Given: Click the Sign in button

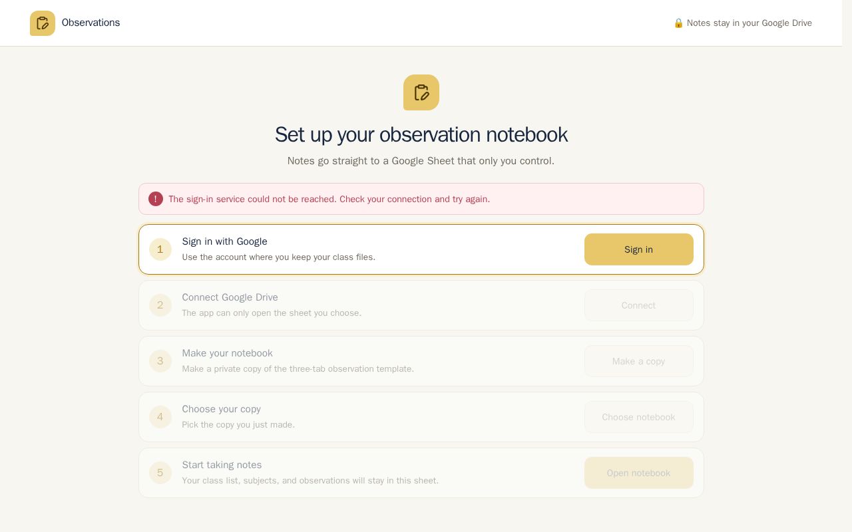Looking at the screenshot, I should click(x=639, y=249).
